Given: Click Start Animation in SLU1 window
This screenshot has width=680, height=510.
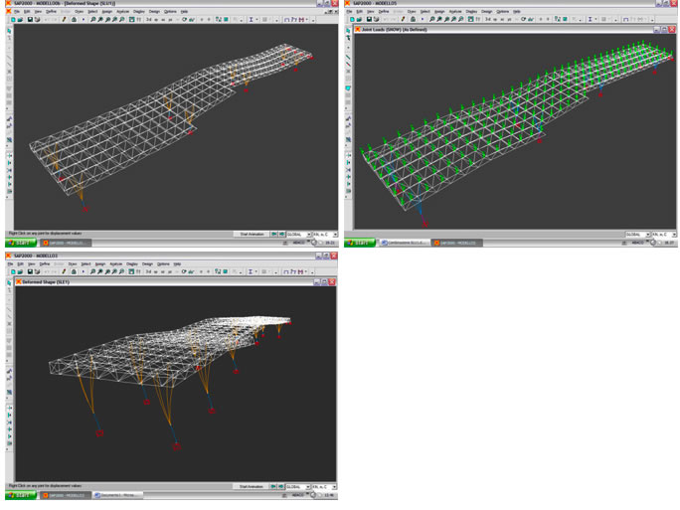Looking at the screenshot, I should pyautogui.click(x=253, y=235).
